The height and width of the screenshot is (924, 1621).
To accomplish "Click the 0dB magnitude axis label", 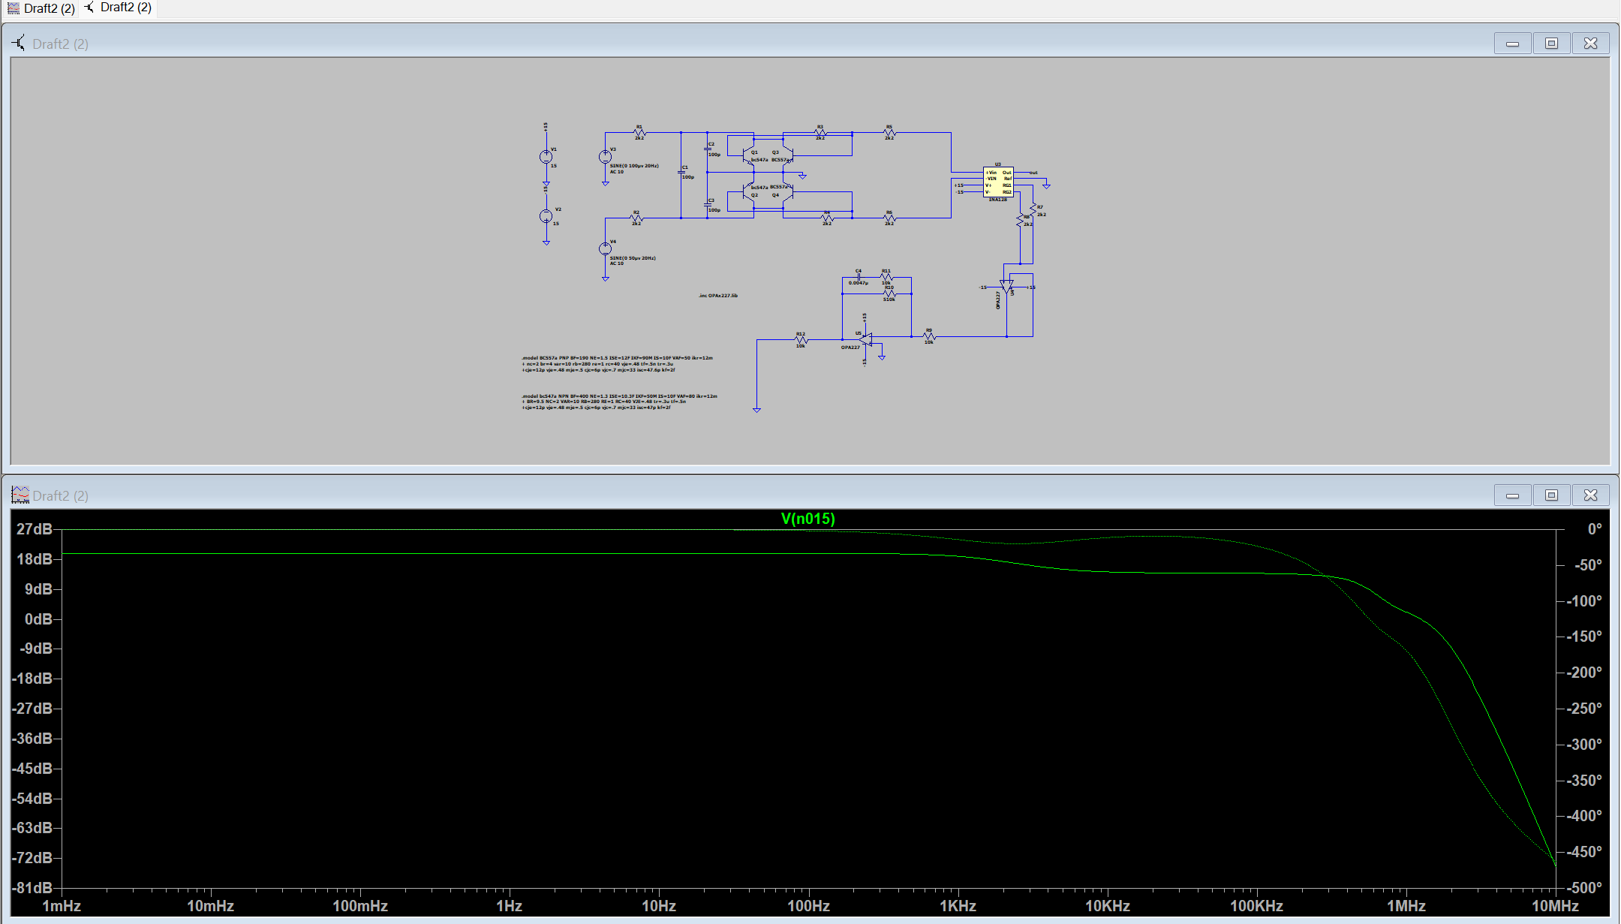I will (x=38, y=619).
